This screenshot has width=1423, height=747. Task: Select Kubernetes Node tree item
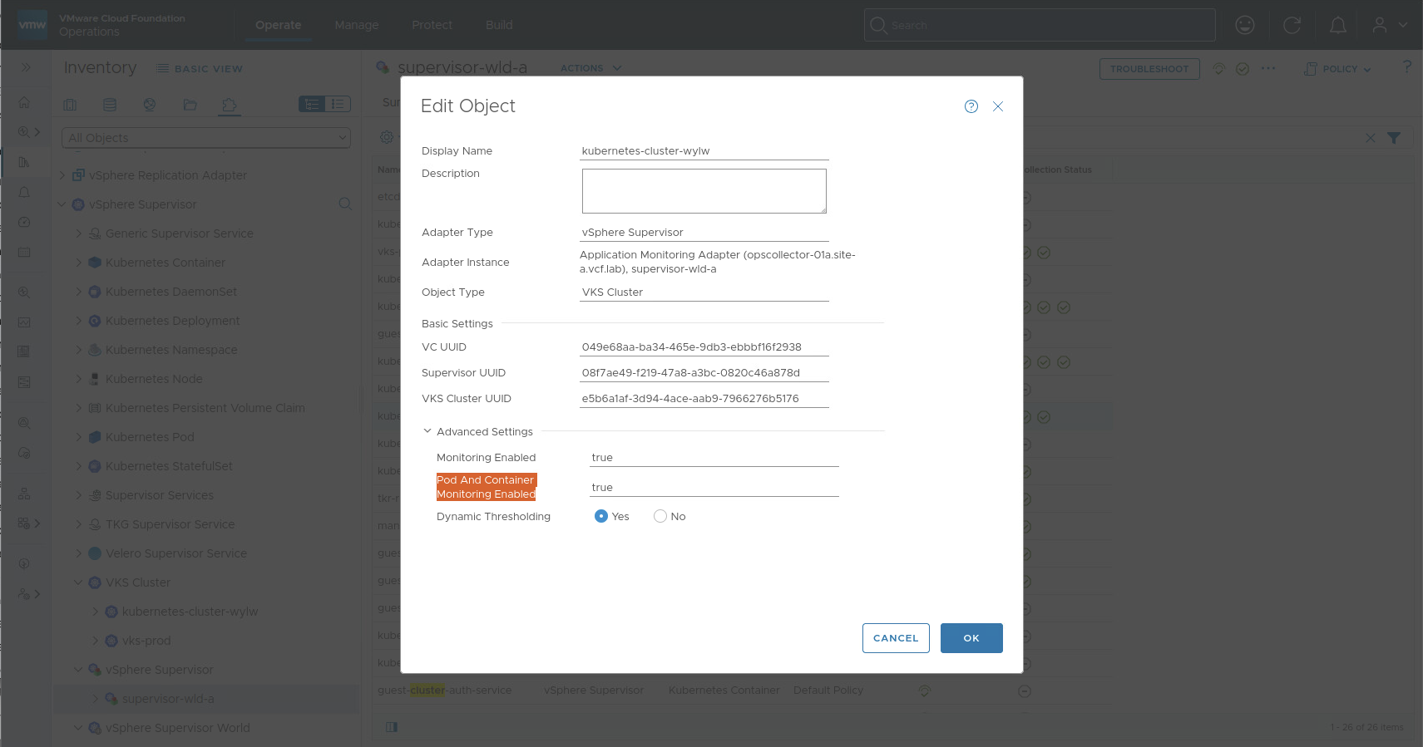click(154, 379)
